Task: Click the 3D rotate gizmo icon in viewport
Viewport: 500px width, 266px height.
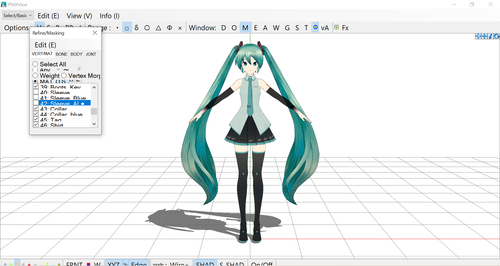Action: click(x=478, y=36)
